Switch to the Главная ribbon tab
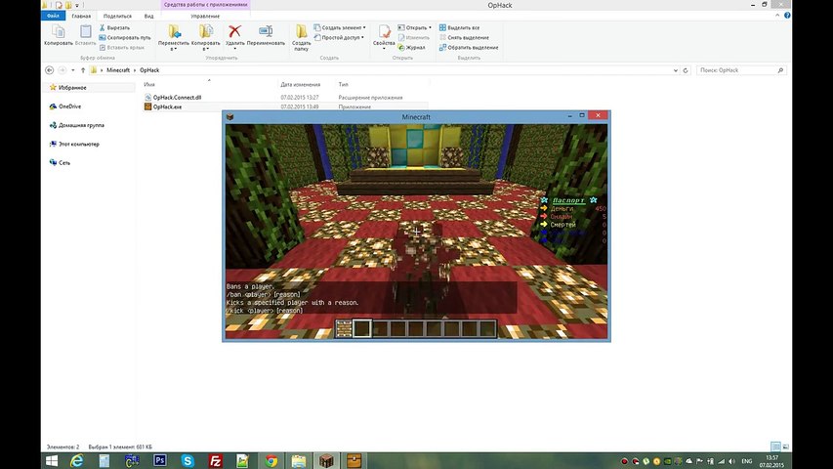This screenshot has width=833, height=469. point(81,16)
